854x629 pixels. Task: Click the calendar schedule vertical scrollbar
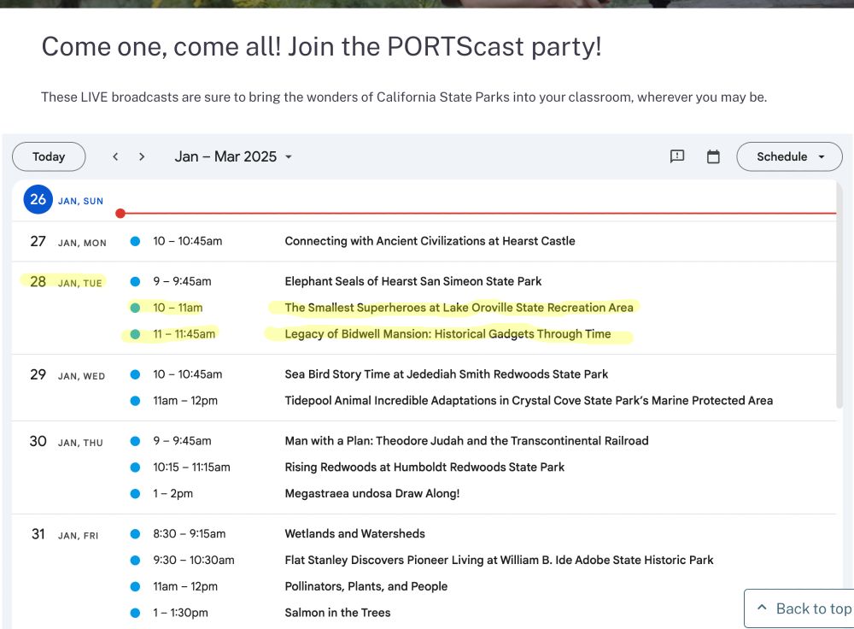pyautogui.click(x=839, y=296)
